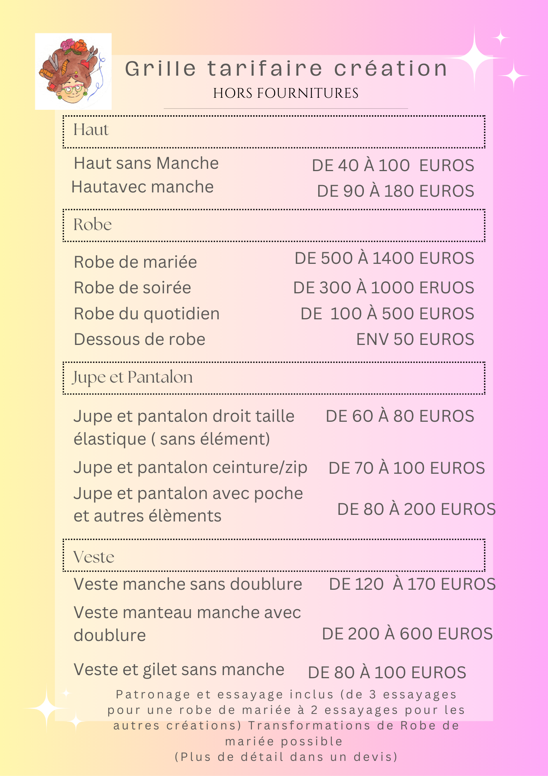The width and height of the screenshot is (548, 776).
Task: Click the large white sparkle at bottom left
Action: click(47, 708)
